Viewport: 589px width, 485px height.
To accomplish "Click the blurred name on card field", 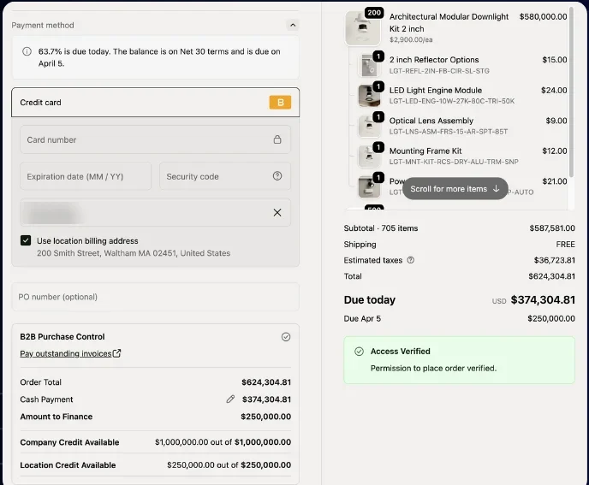I will tap(156, 213).
